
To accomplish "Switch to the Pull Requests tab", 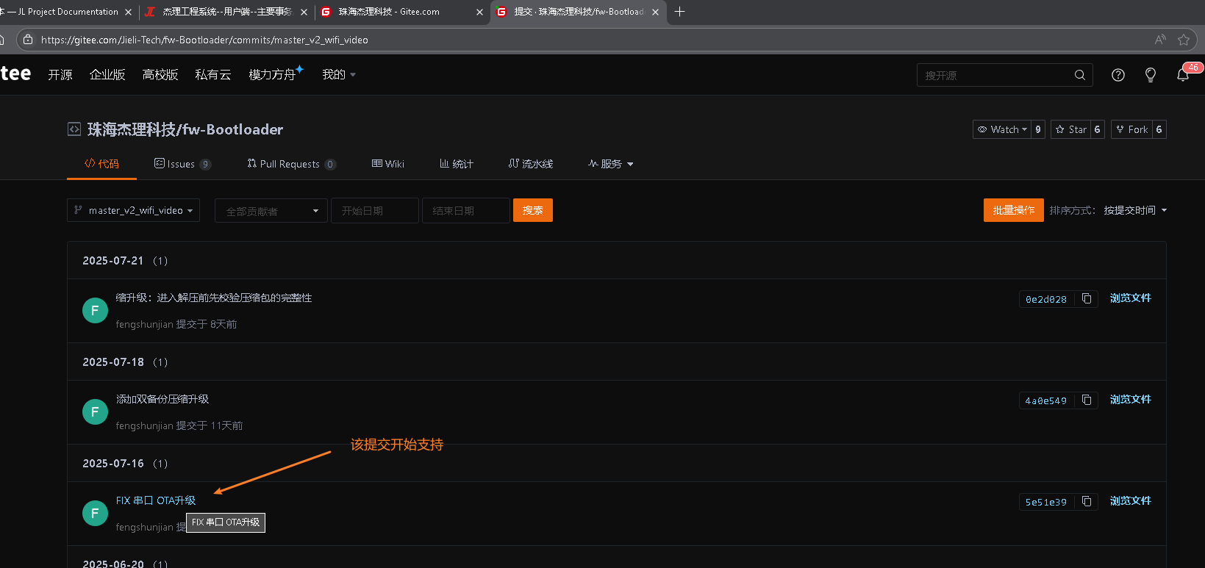I will pyautogui.click(x=291, y=164).
